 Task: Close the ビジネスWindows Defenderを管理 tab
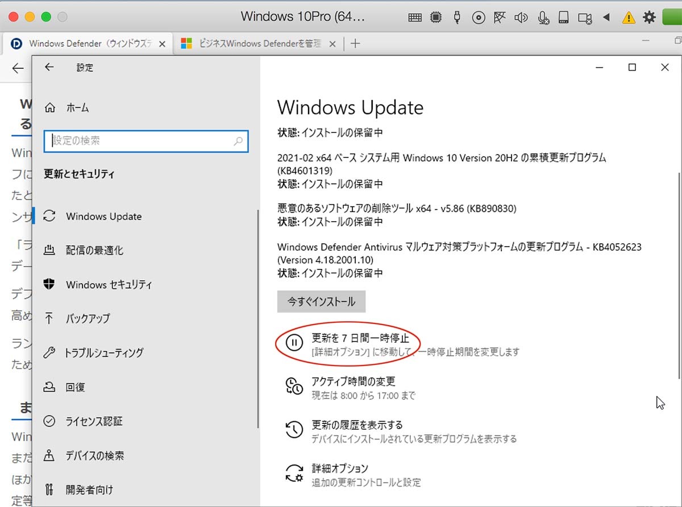tap(332, 44)
